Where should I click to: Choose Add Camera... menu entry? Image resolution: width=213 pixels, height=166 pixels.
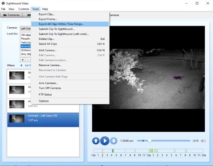(x=70, y=50)
